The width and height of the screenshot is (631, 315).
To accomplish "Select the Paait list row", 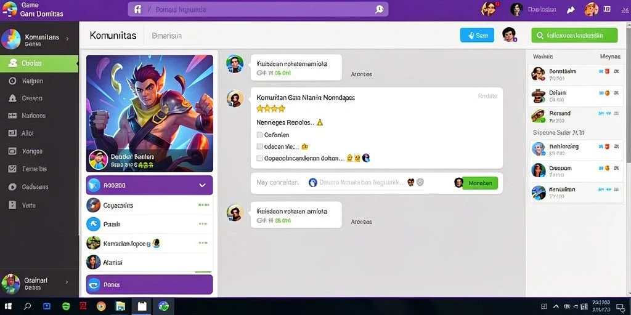I will click(x=149, y=224).
